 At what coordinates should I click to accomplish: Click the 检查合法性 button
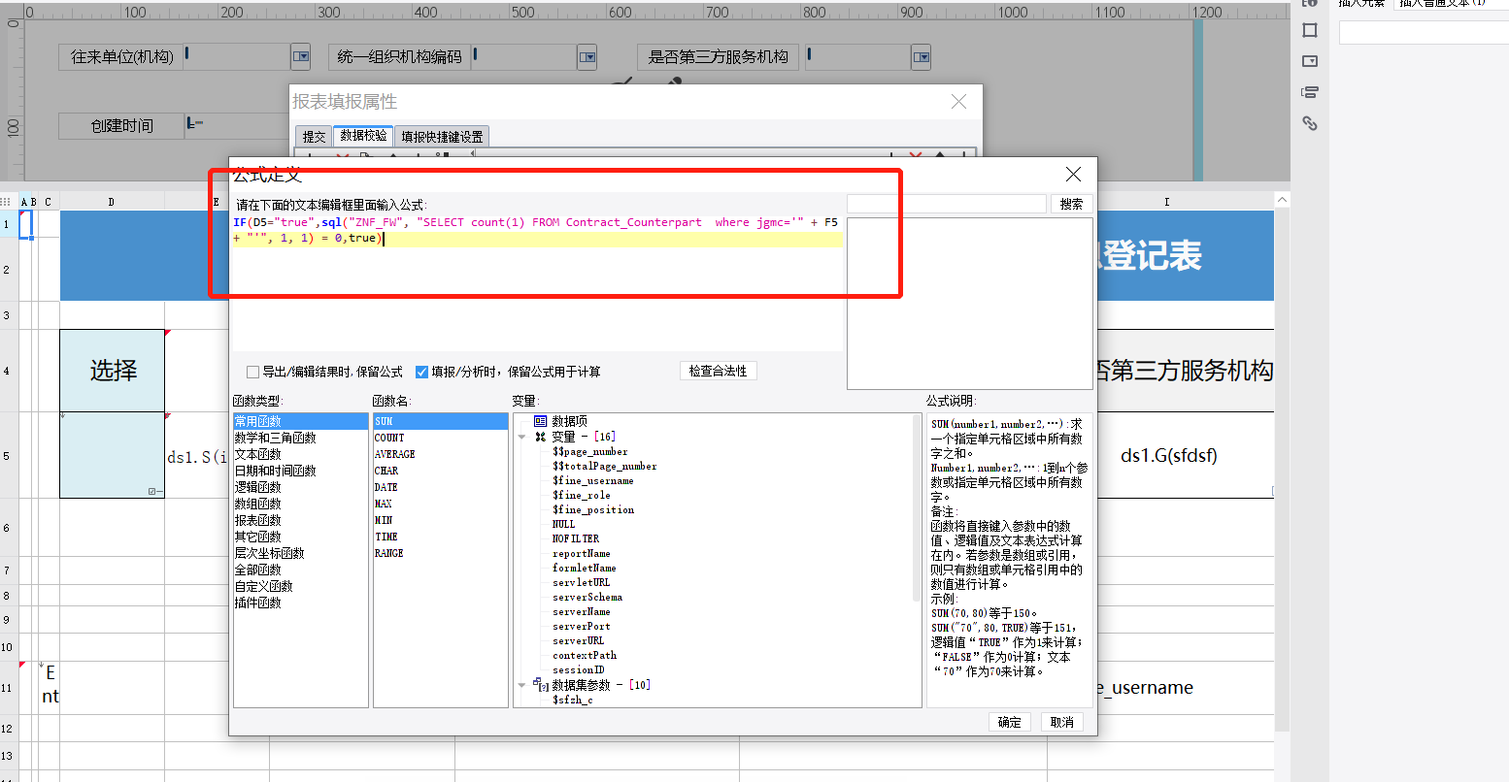coord(718,371)
